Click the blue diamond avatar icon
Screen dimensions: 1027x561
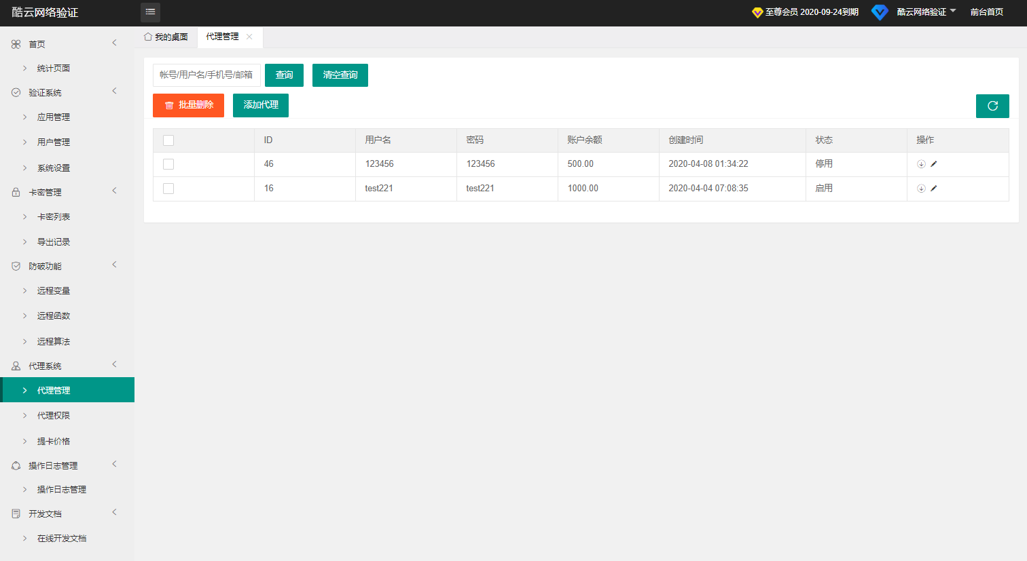coord(880,12)
